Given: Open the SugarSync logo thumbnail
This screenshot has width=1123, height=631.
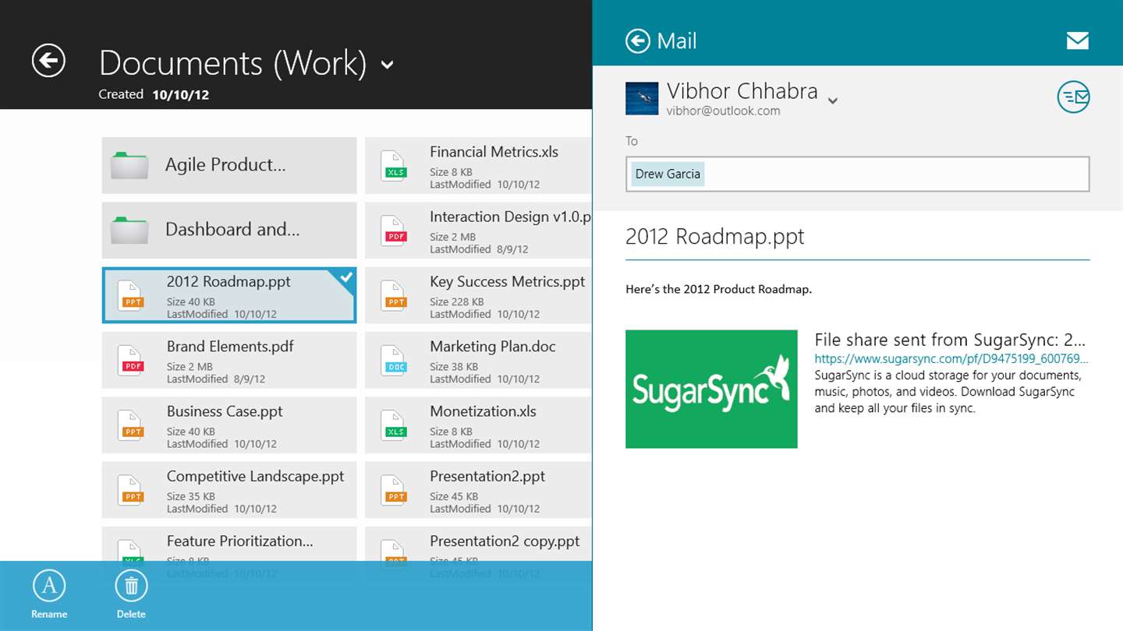Looking at the screenshot, I should click(x=711, y=389).
